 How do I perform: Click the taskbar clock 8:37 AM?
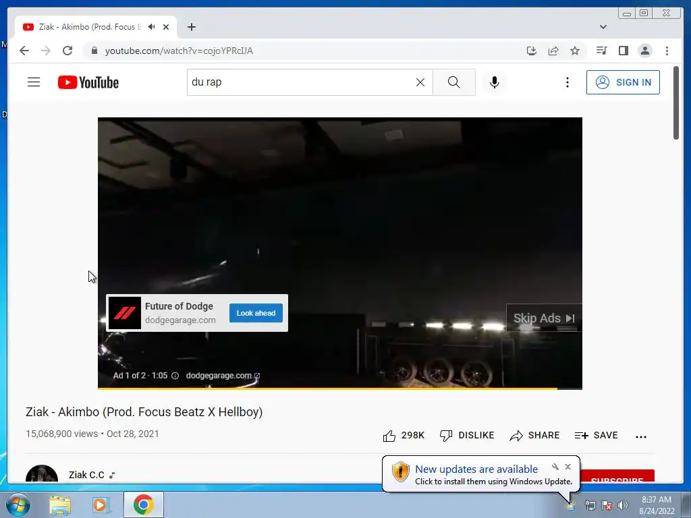657,500
